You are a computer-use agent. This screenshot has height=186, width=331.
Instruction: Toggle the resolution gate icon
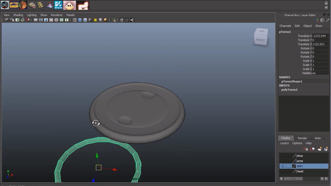[x=46, y=20]
